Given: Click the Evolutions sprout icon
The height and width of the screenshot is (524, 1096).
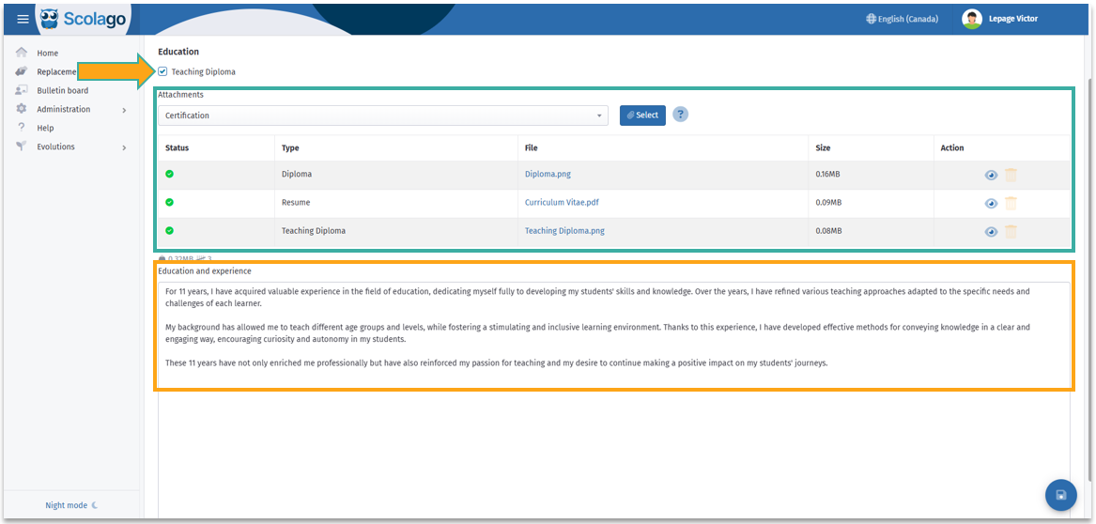Looking at the screenshot, I should [22, 146].
